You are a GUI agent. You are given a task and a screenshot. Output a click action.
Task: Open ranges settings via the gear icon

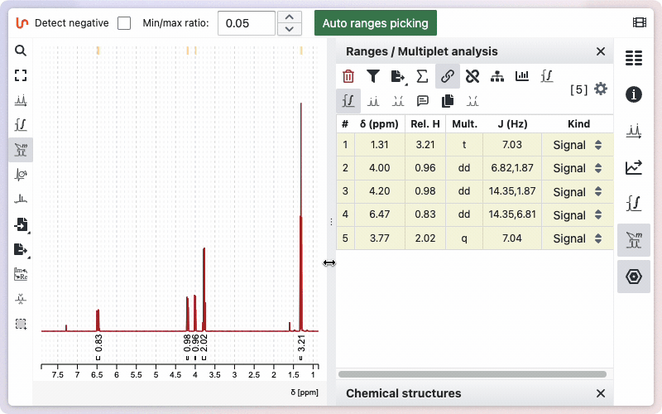click(x=601, y=89)
